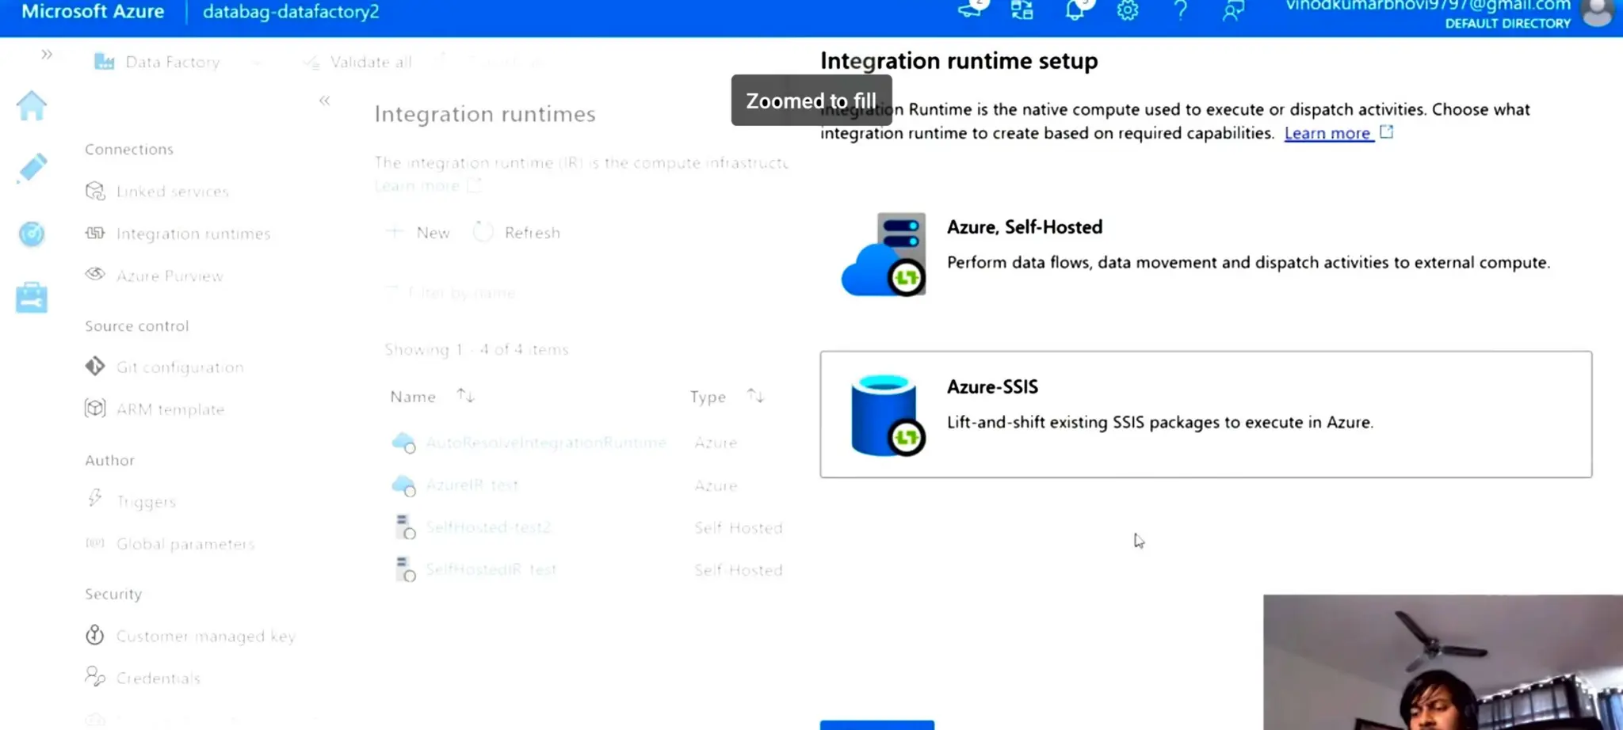Open Linked services section
The width and height of the screenshot is (1623, 730).
tap(172, 192)
